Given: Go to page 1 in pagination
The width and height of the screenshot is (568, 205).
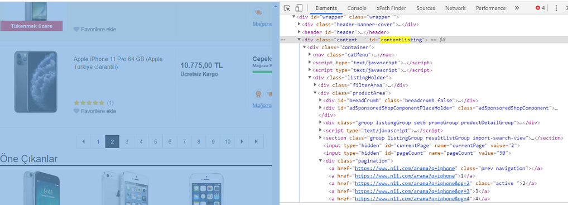Looking at the screenshot, I should (98, 141).
